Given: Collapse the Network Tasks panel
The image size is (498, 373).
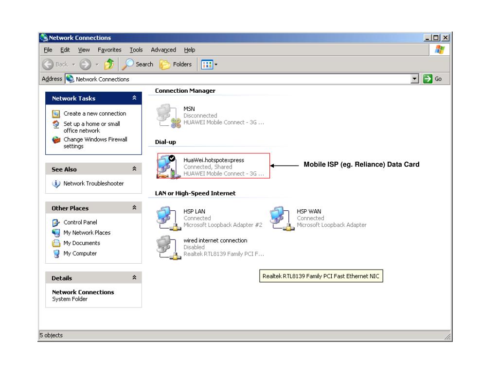Looking at the screenshot, I should tap(134, 98).
